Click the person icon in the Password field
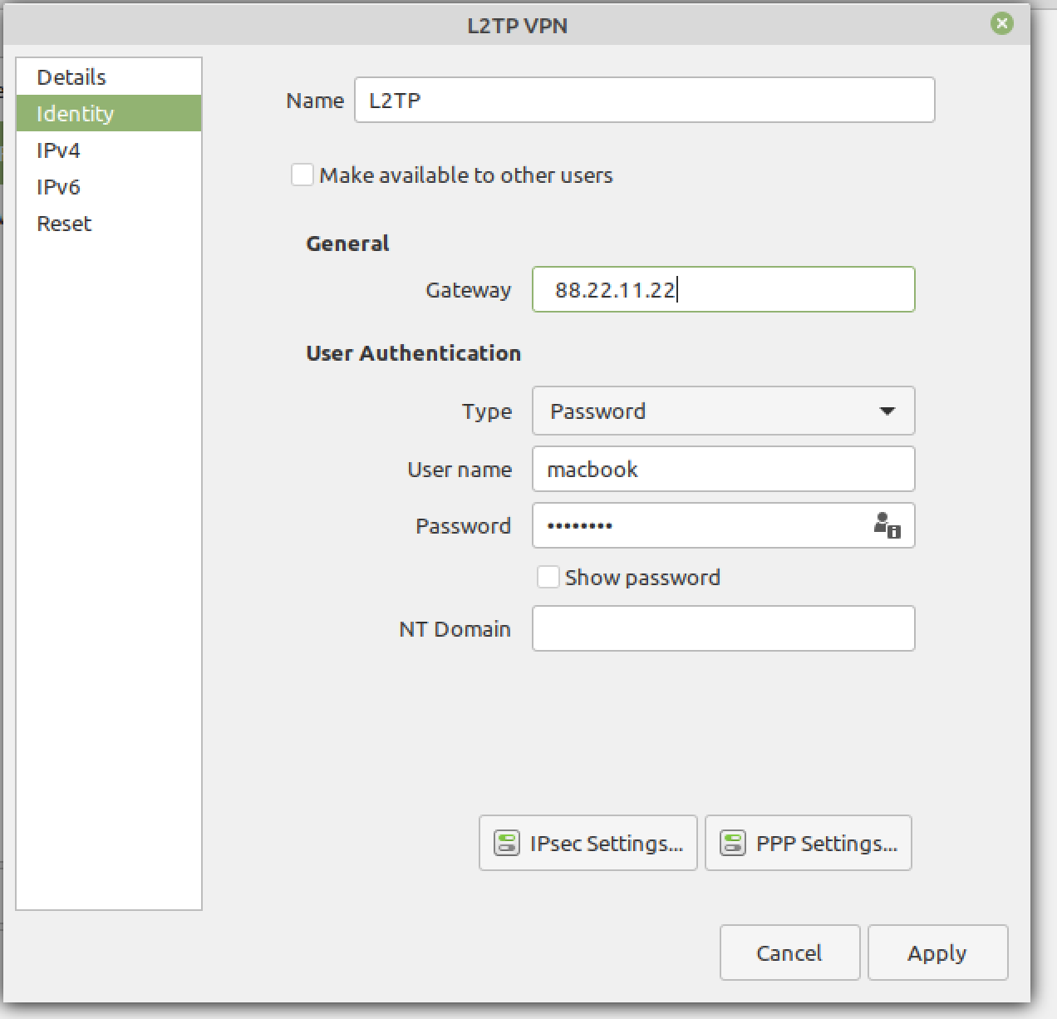The image size is (1057, 1019). click(x=886, y=525)
